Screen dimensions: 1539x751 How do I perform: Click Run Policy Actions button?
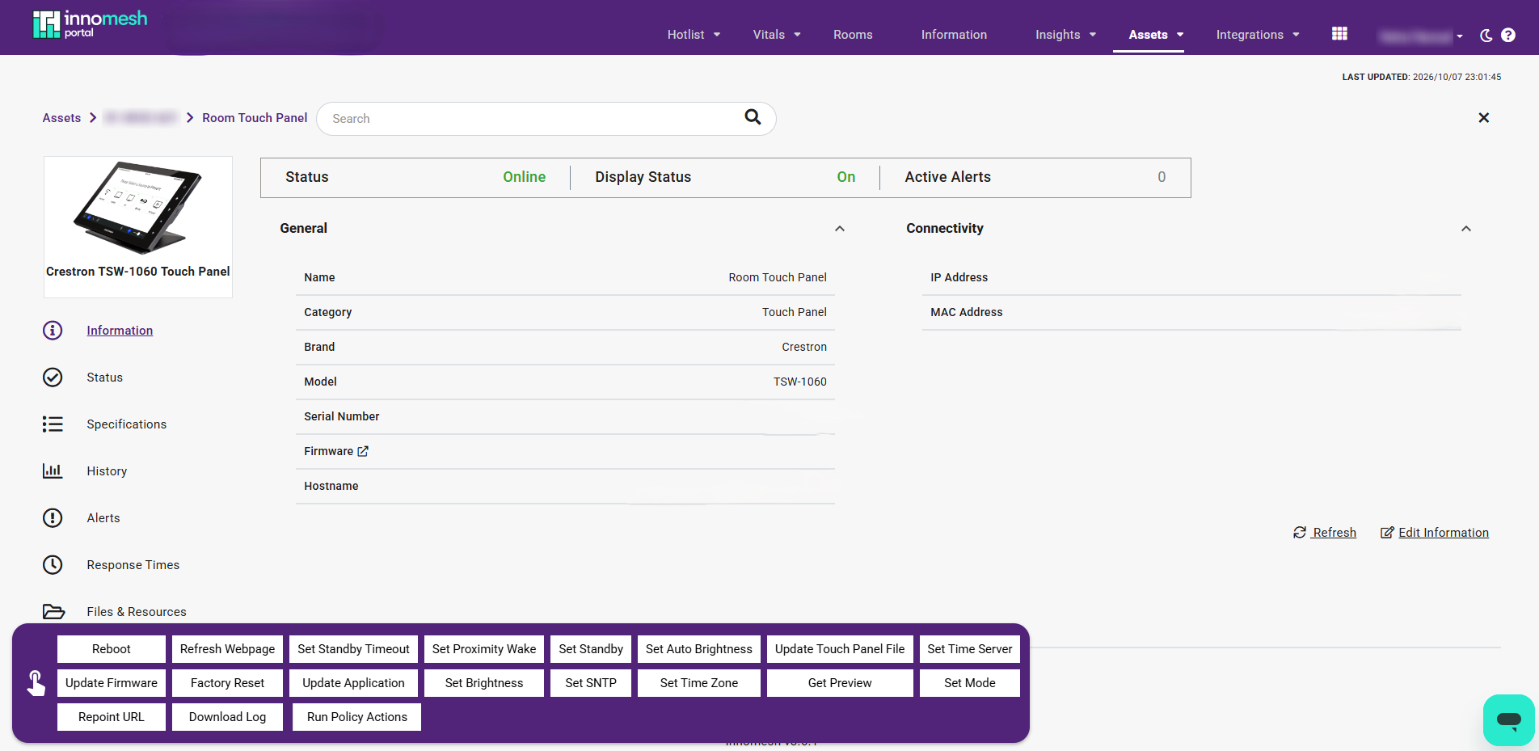[x=356, y=717]
